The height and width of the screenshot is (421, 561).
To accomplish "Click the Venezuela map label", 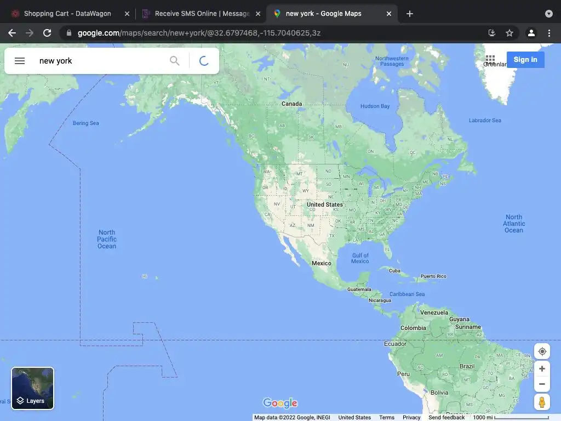I will click(x=434, y=312).
